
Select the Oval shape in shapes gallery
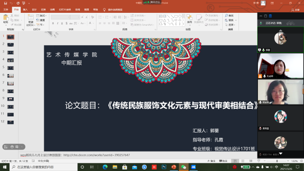[x=180, y=16]
